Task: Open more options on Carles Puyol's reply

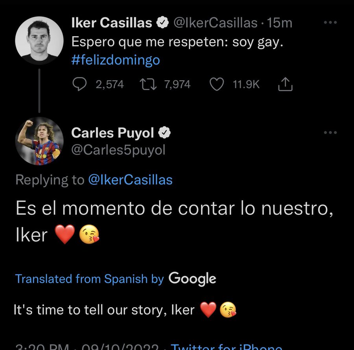Action: [330, 133]
